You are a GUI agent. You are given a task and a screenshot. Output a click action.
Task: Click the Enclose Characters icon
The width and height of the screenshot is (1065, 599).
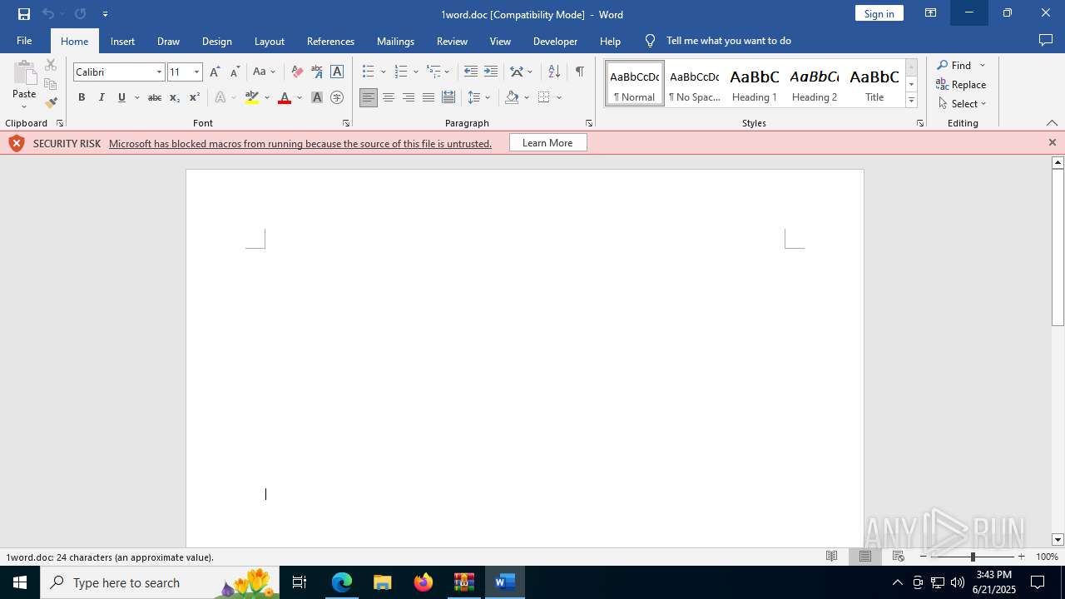(x=337, y=97)
